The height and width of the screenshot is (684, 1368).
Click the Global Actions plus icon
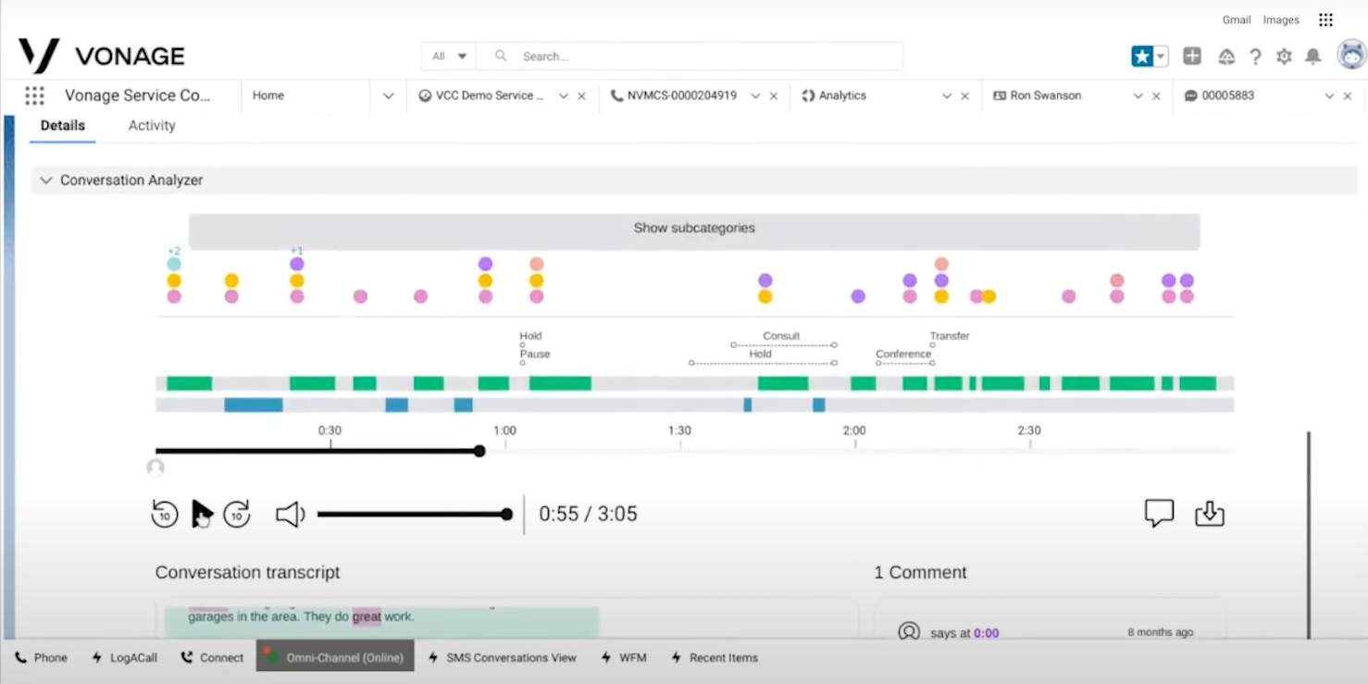1192,56
